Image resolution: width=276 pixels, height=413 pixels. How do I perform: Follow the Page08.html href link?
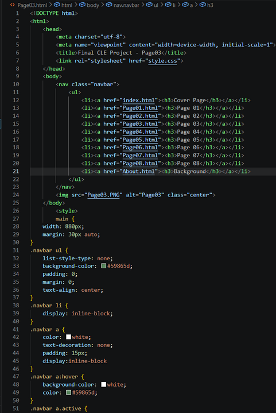tap(140, 163)
